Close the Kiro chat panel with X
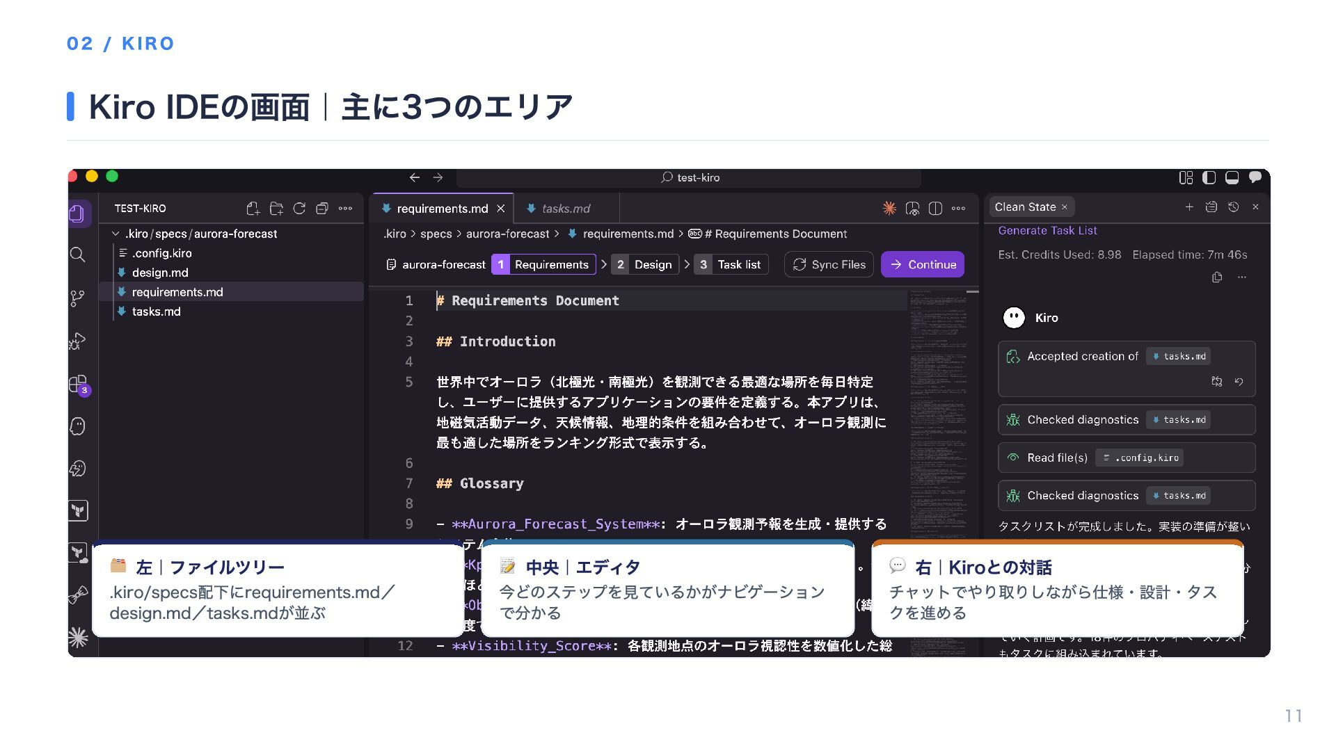1336x751 pixels. pos(1255,207)
